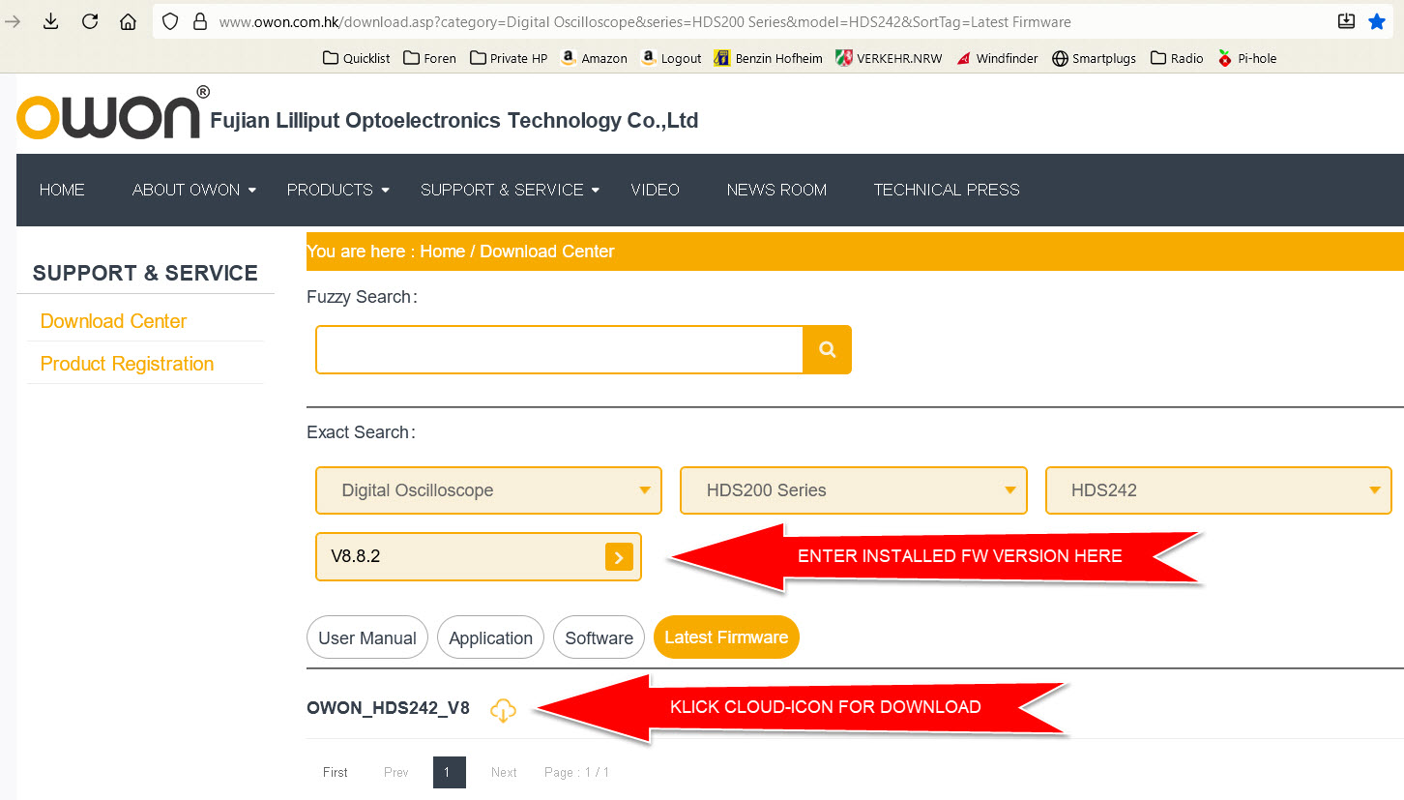Open the NEWS ROOM menu item
The height and width of the screenshot is (800, 1404).
[x=776, y=190]
